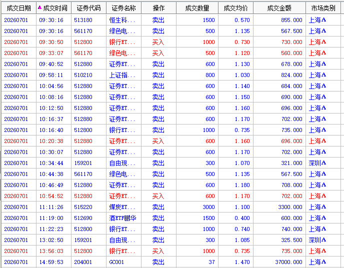Image resolution: width=344 pixels, height=268 pixels.
Task: Sort by 成交金额 column header
Action: 279,8
